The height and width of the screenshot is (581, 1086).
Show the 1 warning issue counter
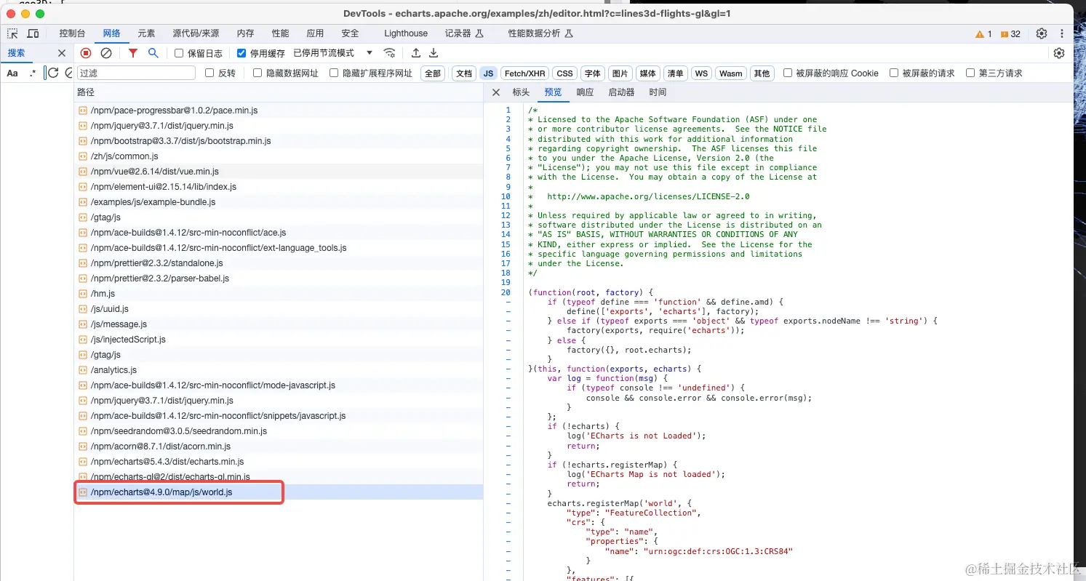point(983,34)
